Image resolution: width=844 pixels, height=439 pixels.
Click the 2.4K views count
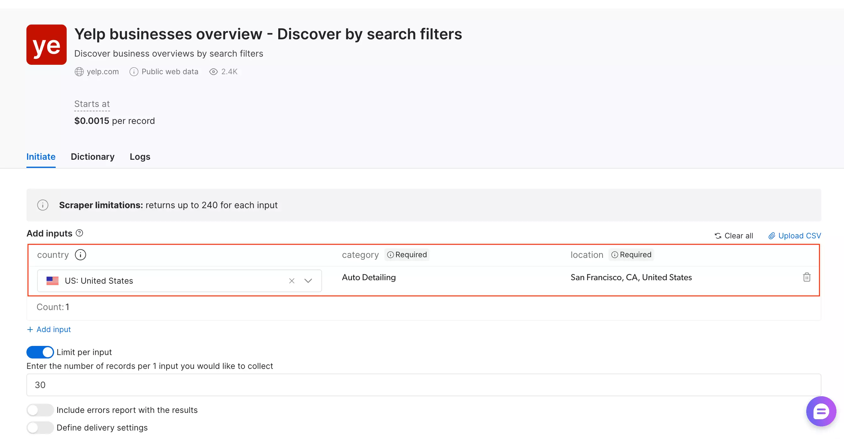[229, 72]
